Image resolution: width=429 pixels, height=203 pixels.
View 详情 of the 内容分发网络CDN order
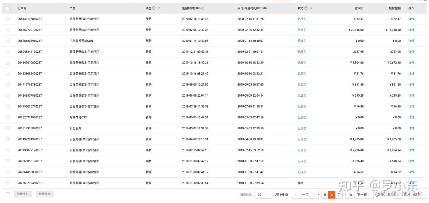coord(411,41)
